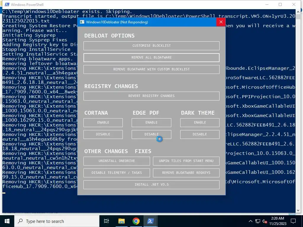Click Revert Registry Changes
Image resolution: width=303 pixels, height=227 pixels.
point(151,96)
